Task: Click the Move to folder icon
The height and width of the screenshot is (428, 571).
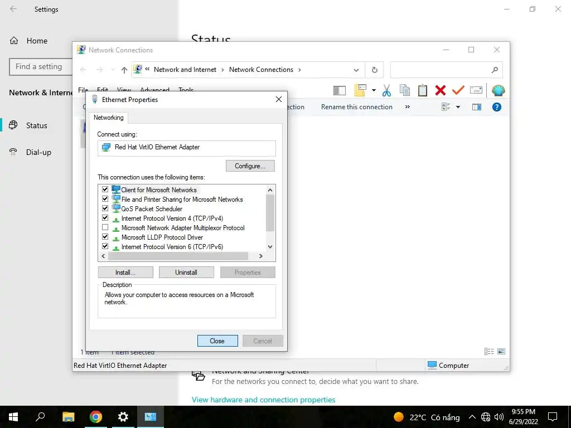Action: coord(360,90)
